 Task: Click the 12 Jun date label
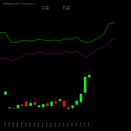(72, 125)
